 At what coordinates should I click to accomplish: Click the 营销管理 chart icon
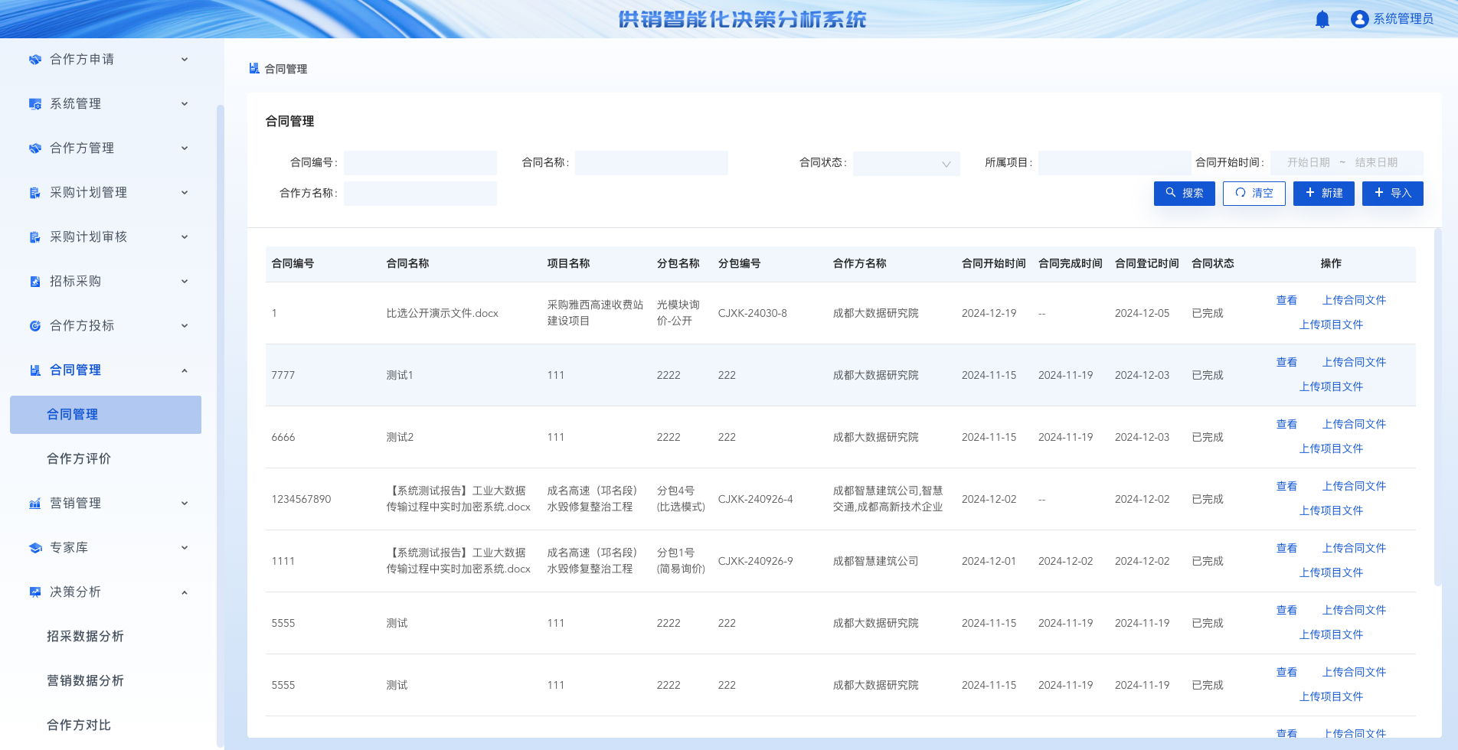point(34,504)
